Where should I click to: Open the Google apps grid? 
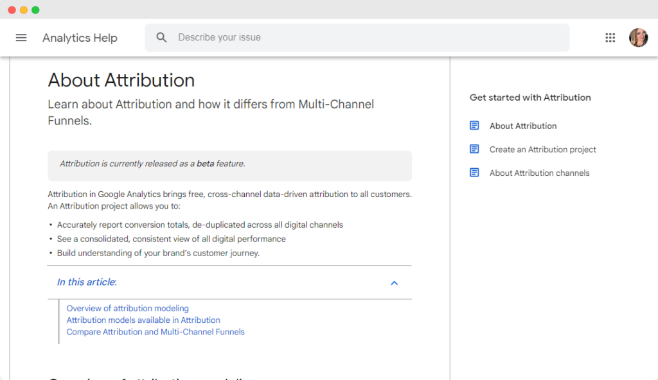(x=610, y=38)
